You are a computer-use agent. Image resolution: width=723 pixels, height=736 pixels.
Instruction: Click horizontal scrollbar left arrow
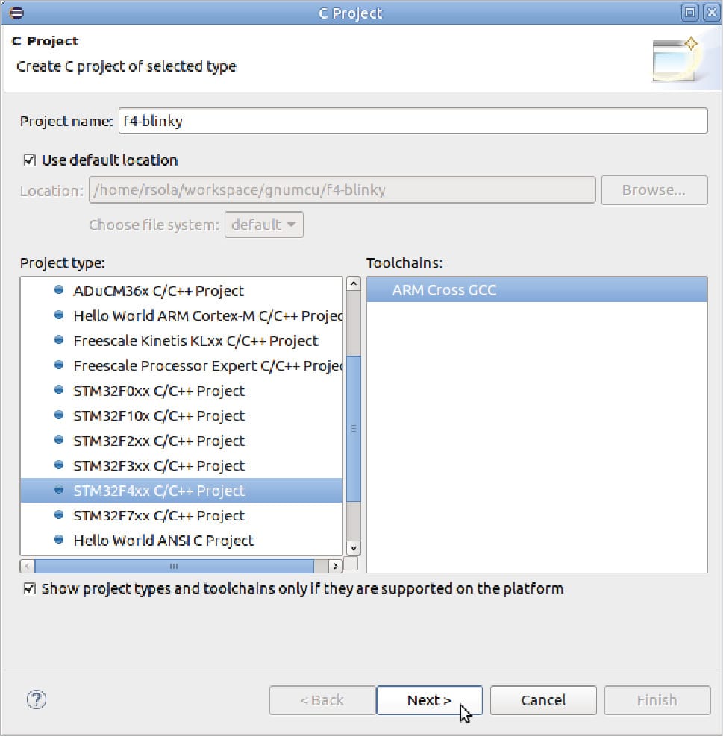[28, 566]
